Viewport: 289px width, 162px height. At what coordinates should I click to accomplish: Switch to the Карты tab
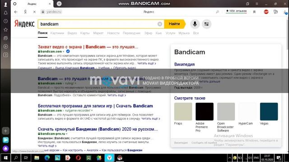85,33
